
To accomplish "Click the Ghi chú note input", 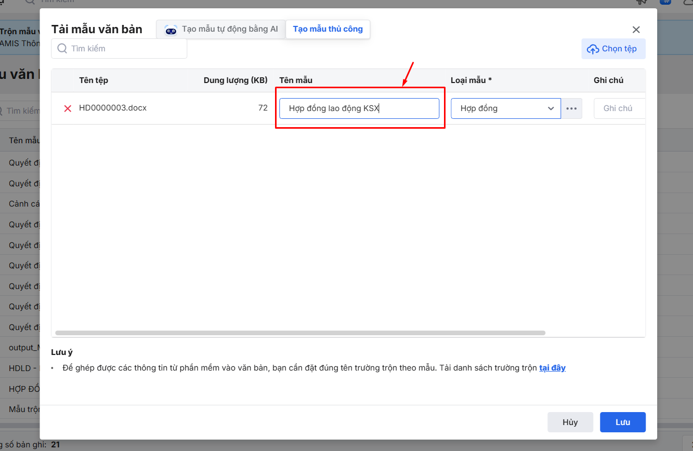I will coord(619,108).
